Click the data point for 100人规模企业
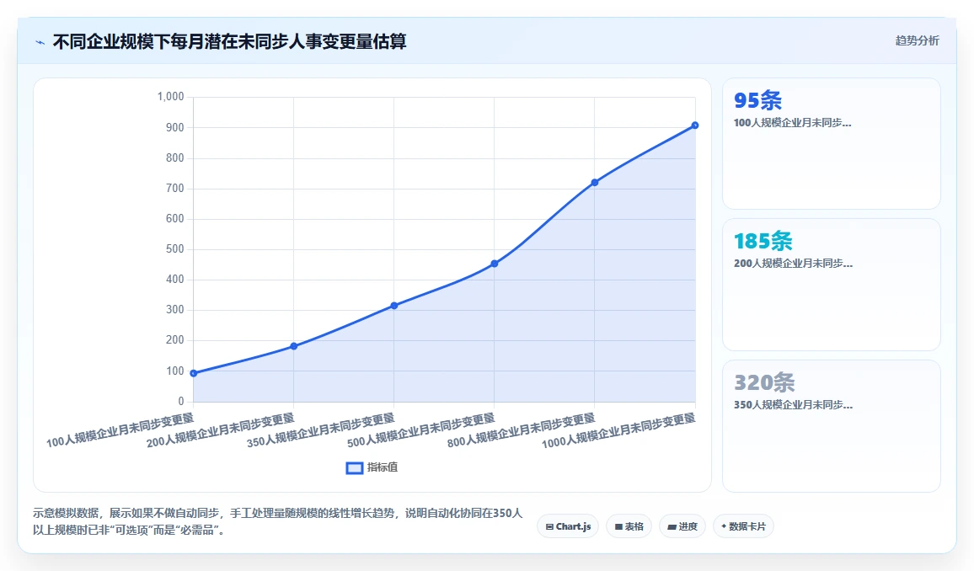 tap(194, 373)
